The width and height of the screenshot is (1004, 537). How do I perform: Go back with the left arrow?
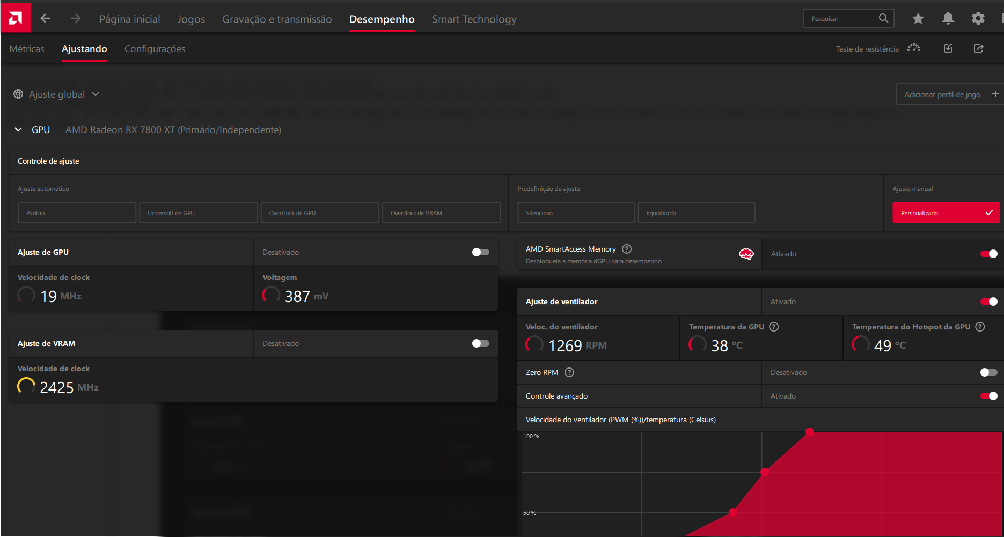46,19
